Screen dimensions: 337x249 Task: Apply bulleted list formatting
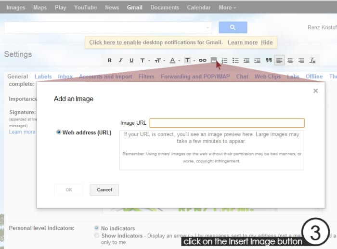click(x=235, y=60)
